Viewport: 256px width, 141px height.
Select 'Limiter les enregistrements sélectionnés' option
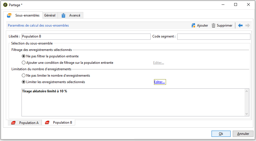click(x=24, y=82)
